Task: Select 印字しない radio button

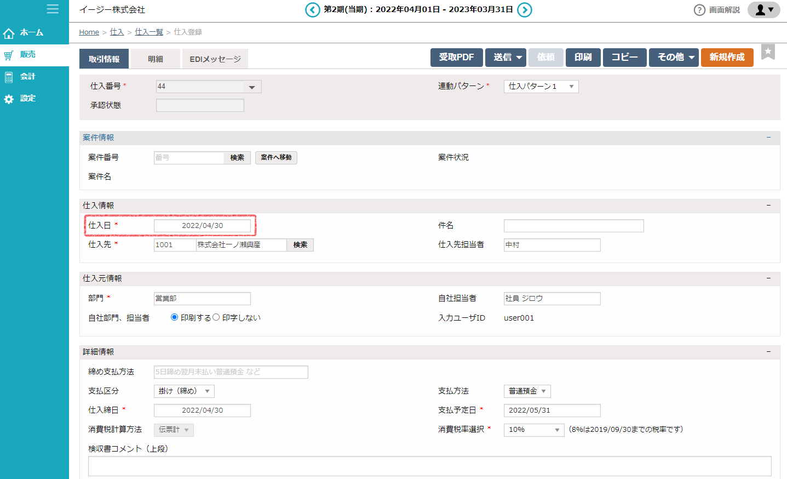Action: click(x=216, y=317)
